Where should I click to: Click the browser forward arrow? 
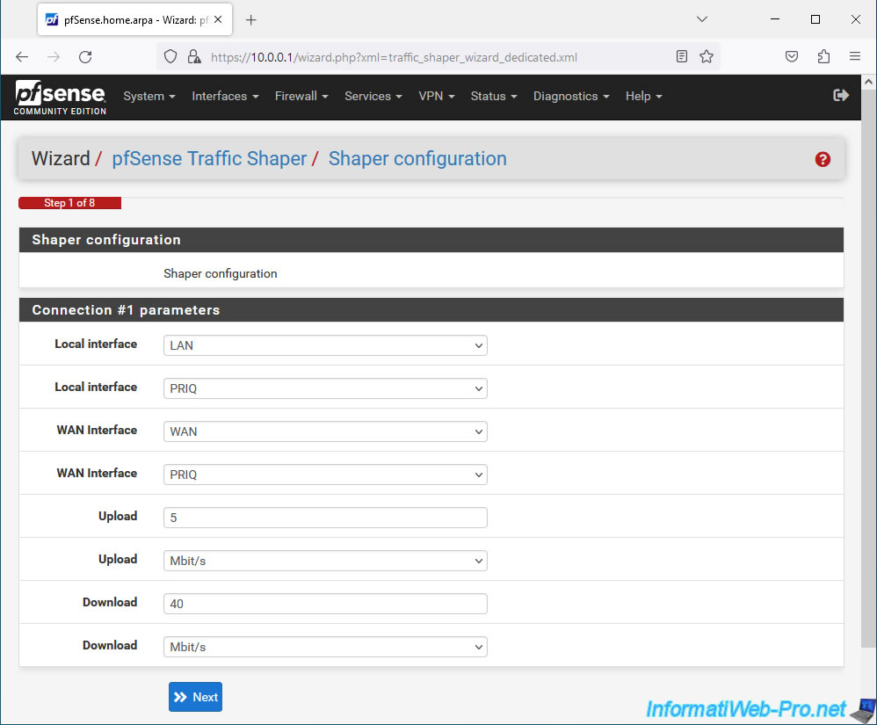54,56
